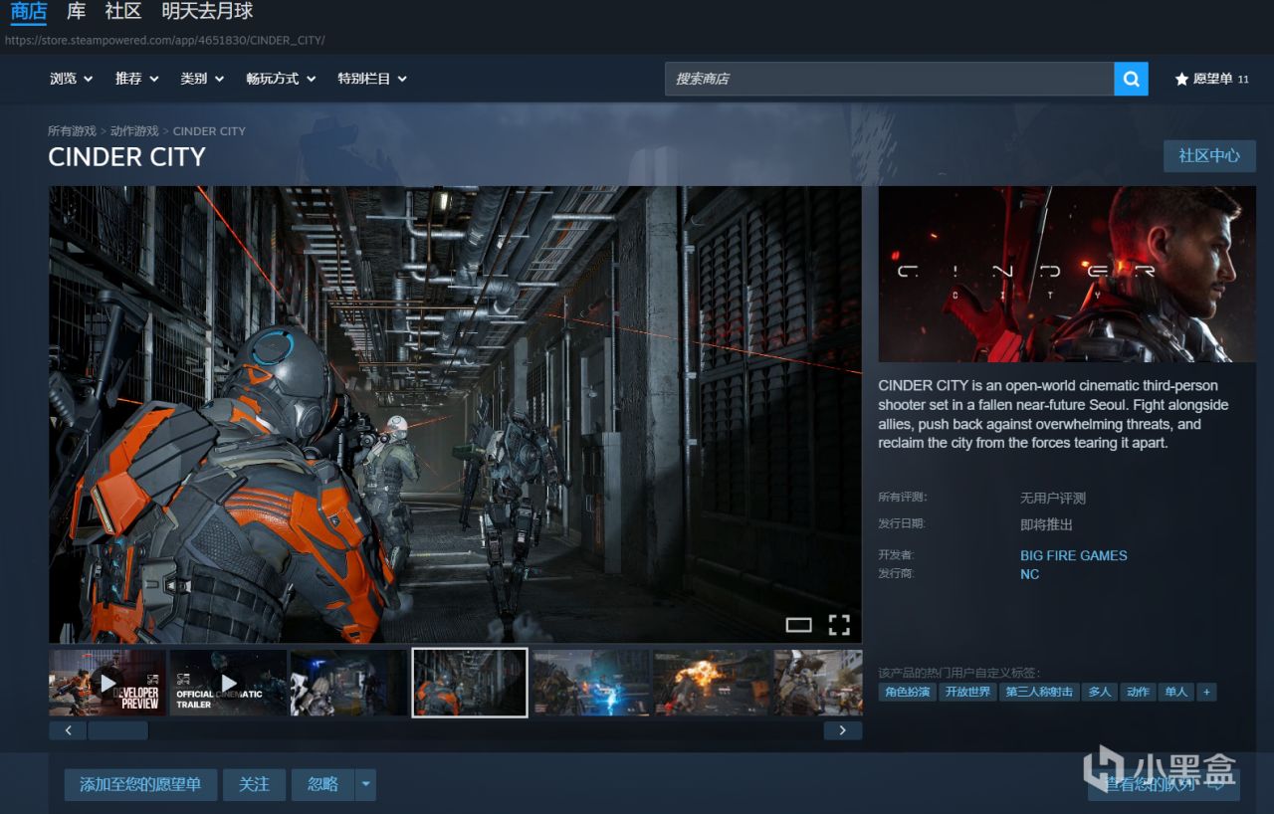Select the blue flash screenshot thumbnail
Image resolution: width=1274 pixels, height=814 pixels.
point(591,683)
